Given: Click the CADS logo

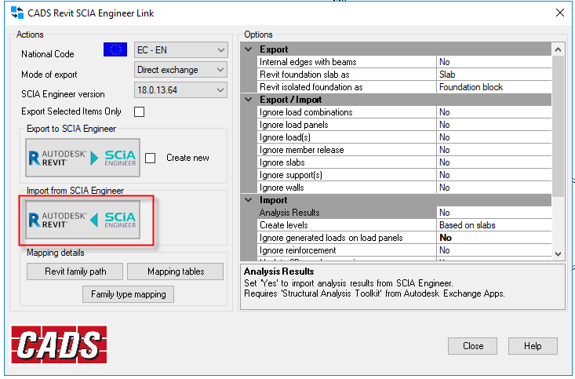Looking at the screenshot, I should coord(59,344).
